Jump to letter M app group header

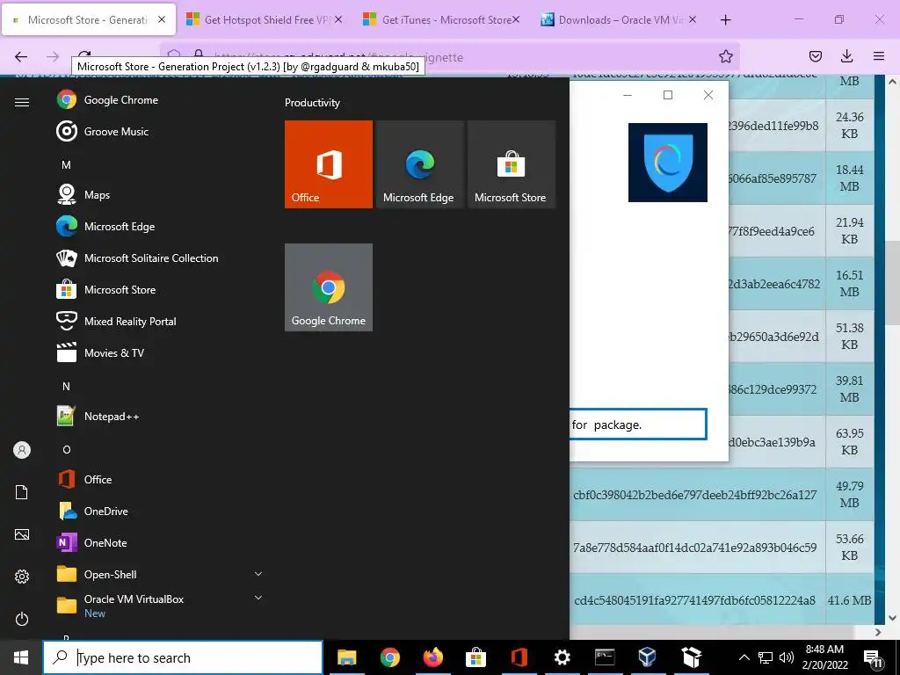(66, 165)
